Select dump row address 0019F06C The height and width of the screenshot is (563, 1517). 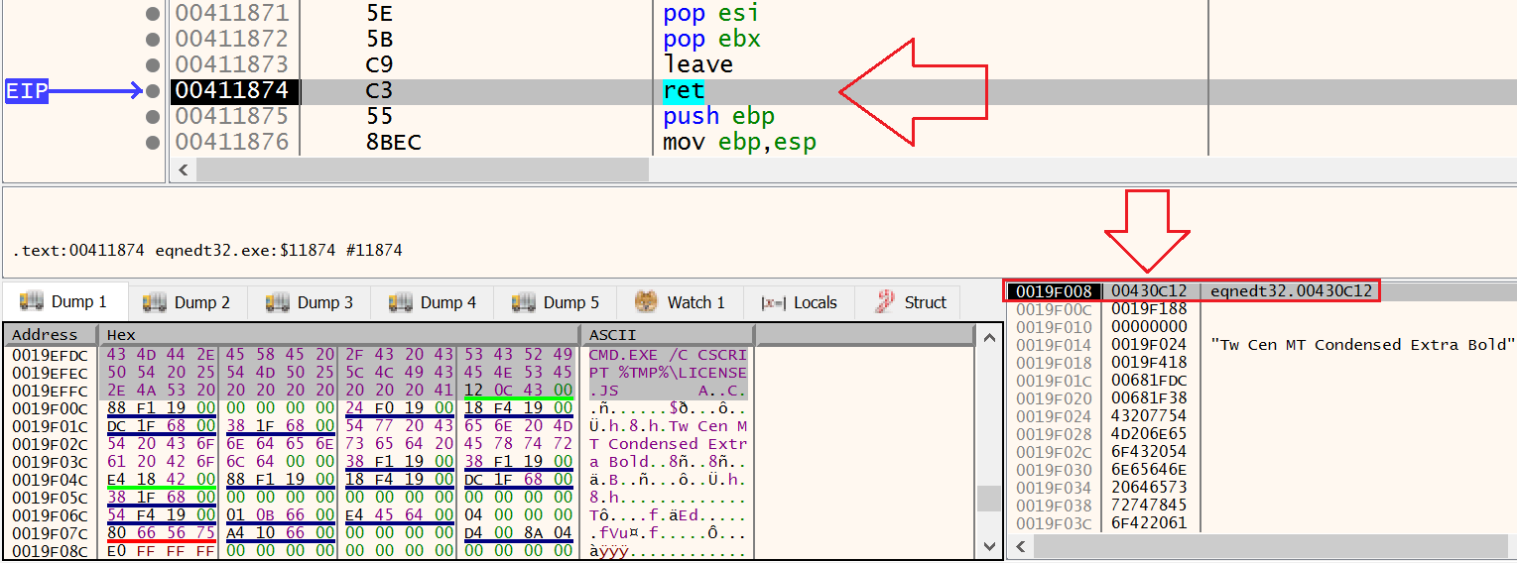50,515
